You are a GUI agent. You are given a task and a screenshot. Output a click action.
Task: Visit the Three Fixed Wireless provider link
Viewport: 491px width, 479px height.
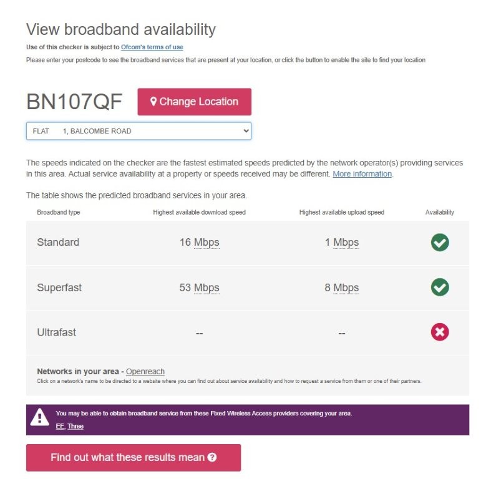[x=75, y=427]
